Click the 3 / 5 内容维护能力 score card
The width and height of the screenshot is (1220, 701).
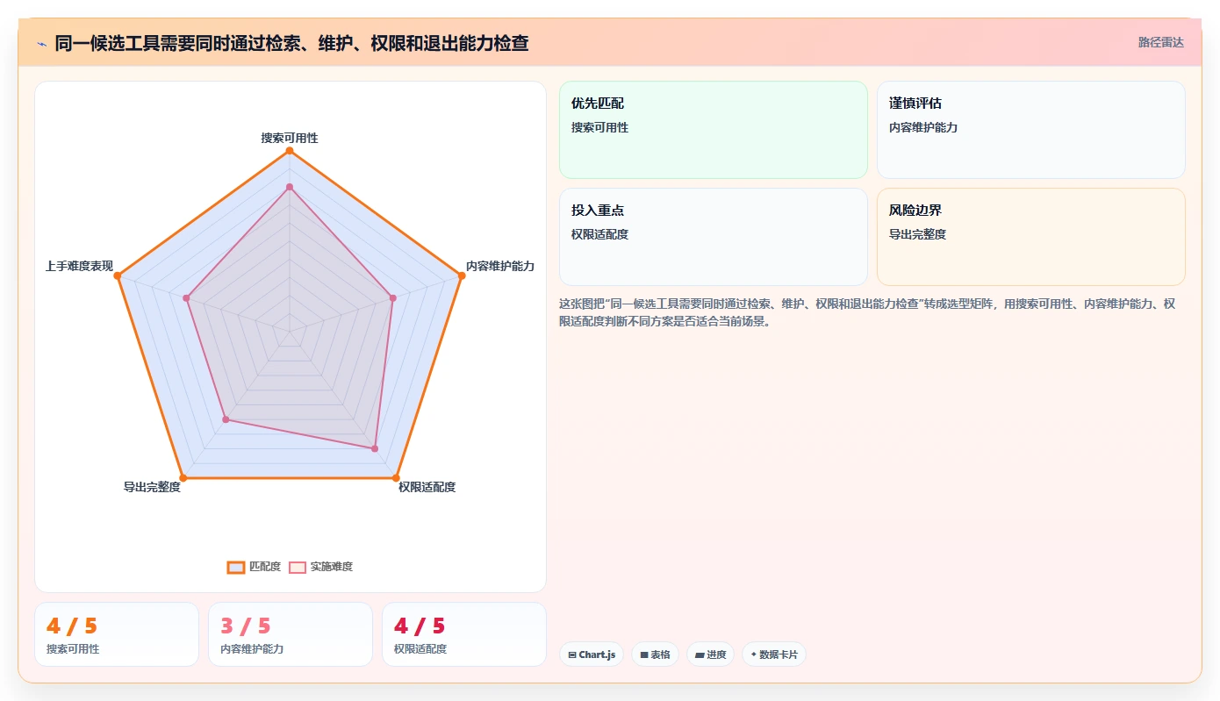click(x=291, y=634)
